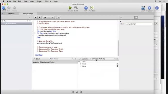Click navigator history right arrow
Viewport: 168px width, 94px height.
click(x=30, y=21)
